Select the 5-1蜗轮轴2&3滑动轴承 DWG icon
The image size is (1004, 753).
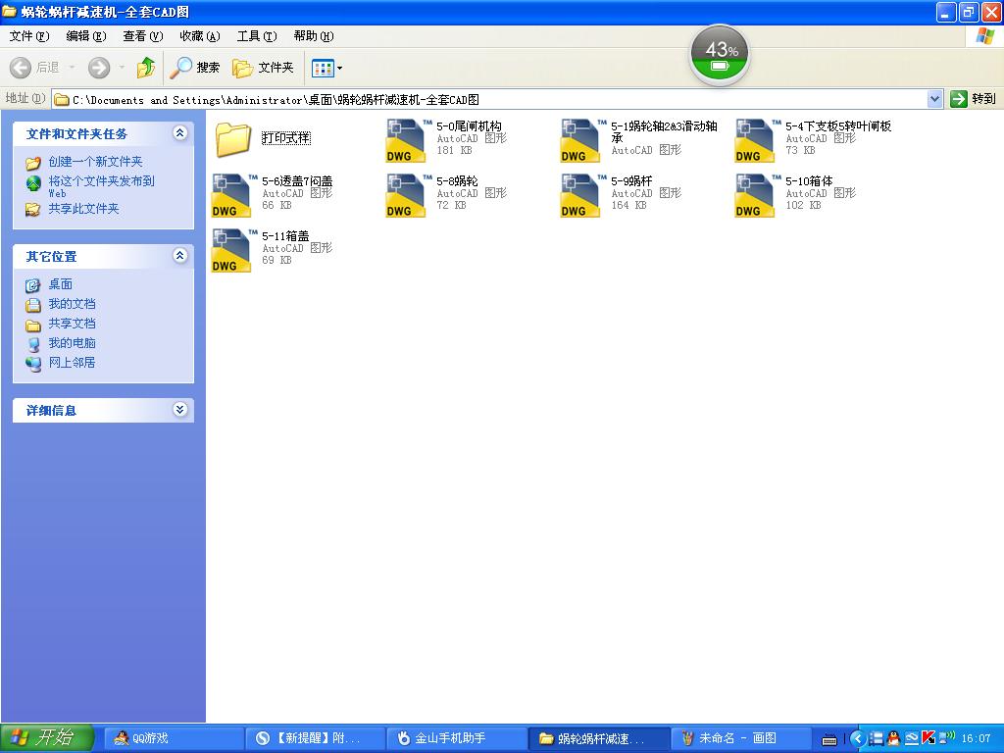[x=580, y=140]
